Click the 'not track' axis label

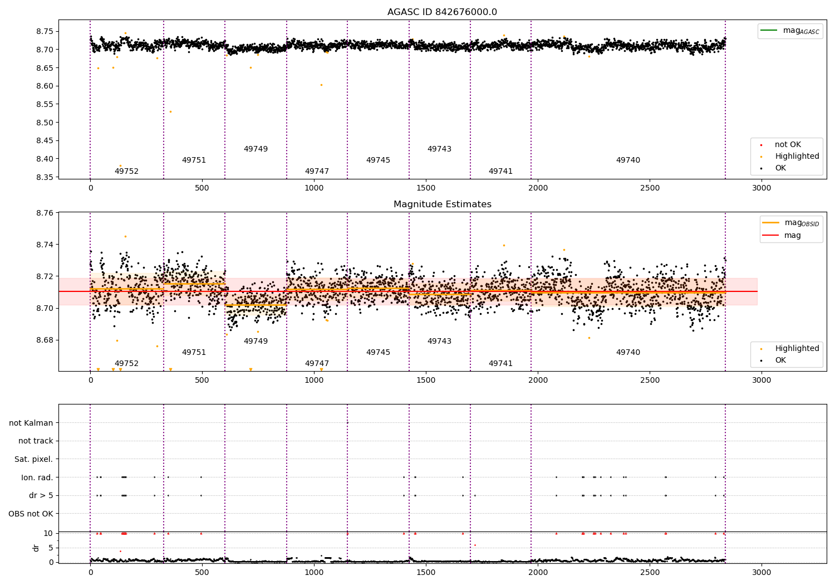pyautogui.click(x=36, y=441)
